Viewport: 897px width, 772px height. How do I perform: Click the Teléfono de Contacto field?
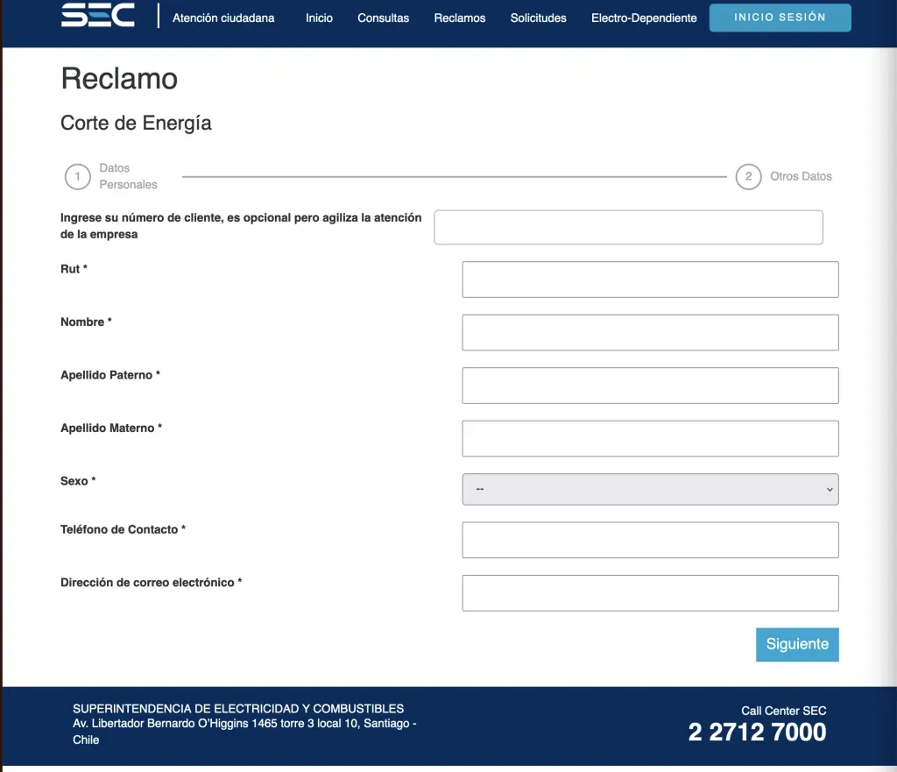(650, 540)
